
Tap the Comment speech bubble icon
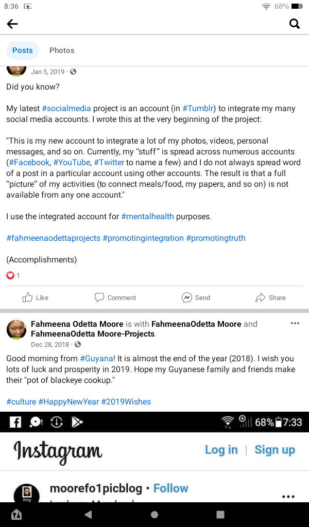point(99,297)
